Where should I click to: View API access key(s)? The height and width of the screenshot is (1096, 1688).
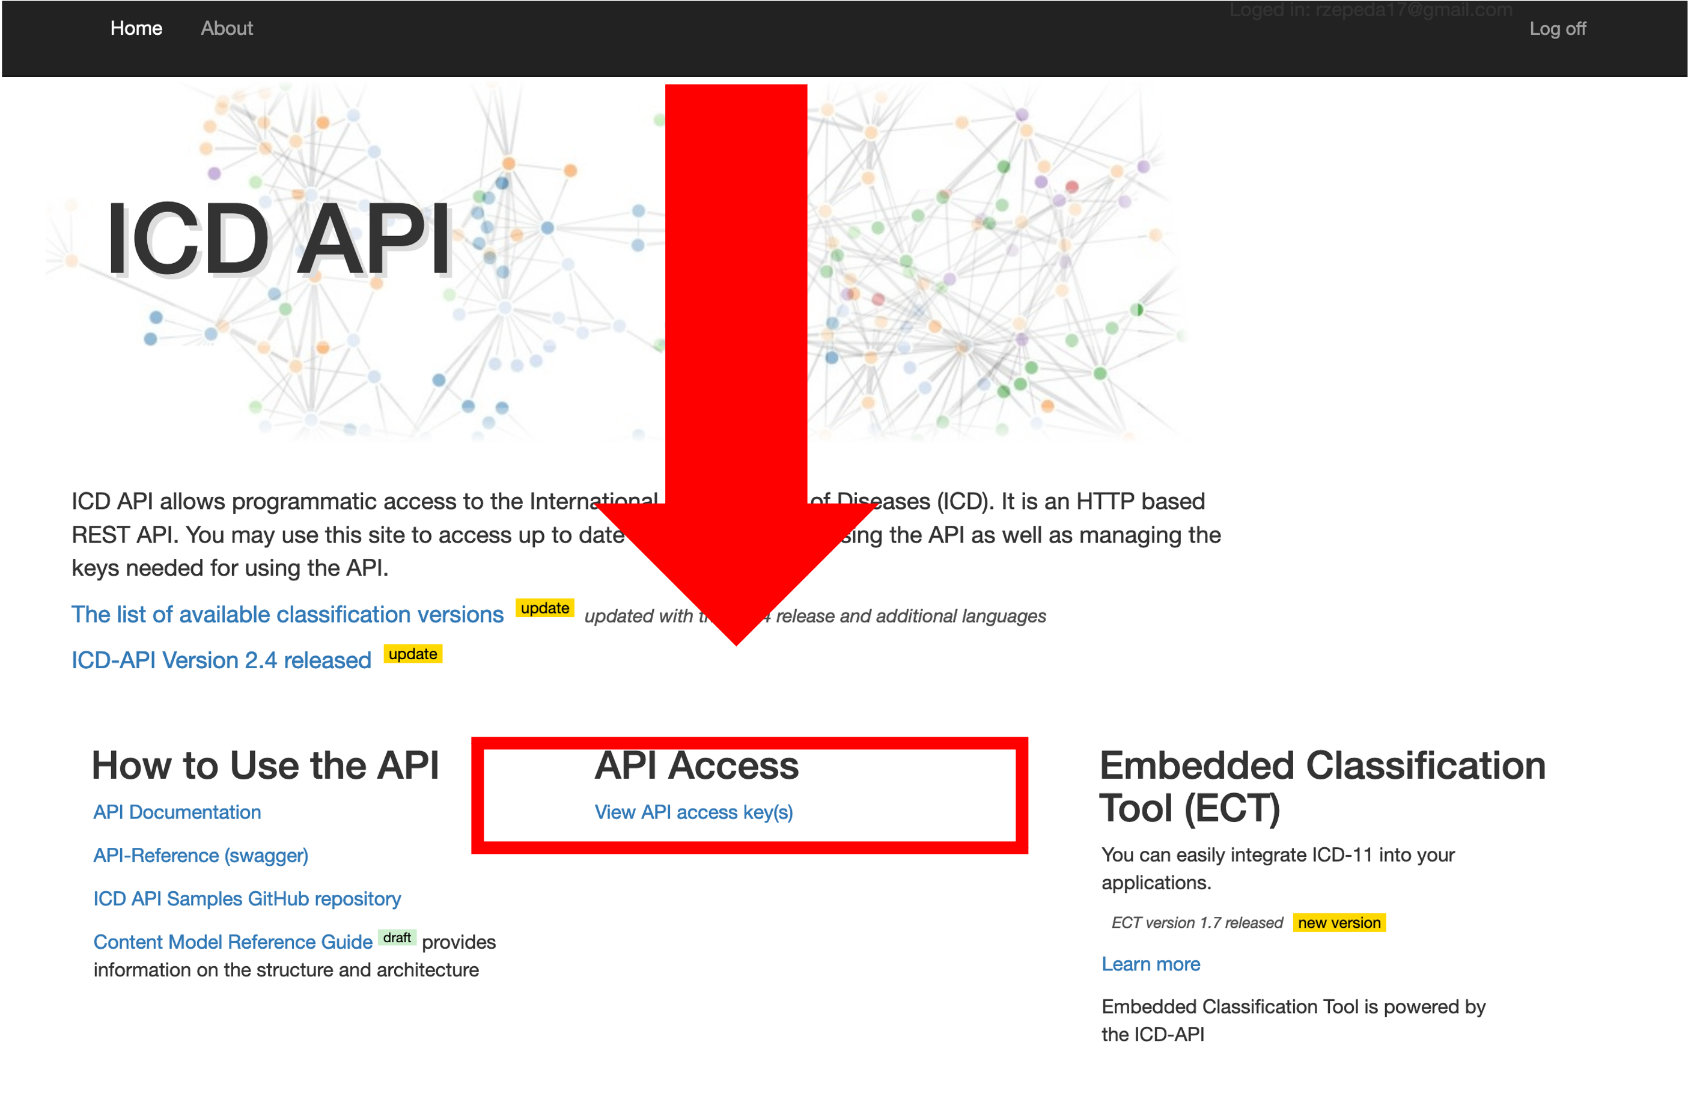click(695, 812)
